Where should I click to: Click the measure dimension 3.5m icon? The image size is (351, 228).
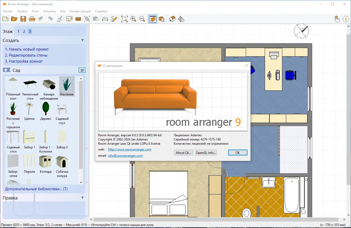coord(105,19)
